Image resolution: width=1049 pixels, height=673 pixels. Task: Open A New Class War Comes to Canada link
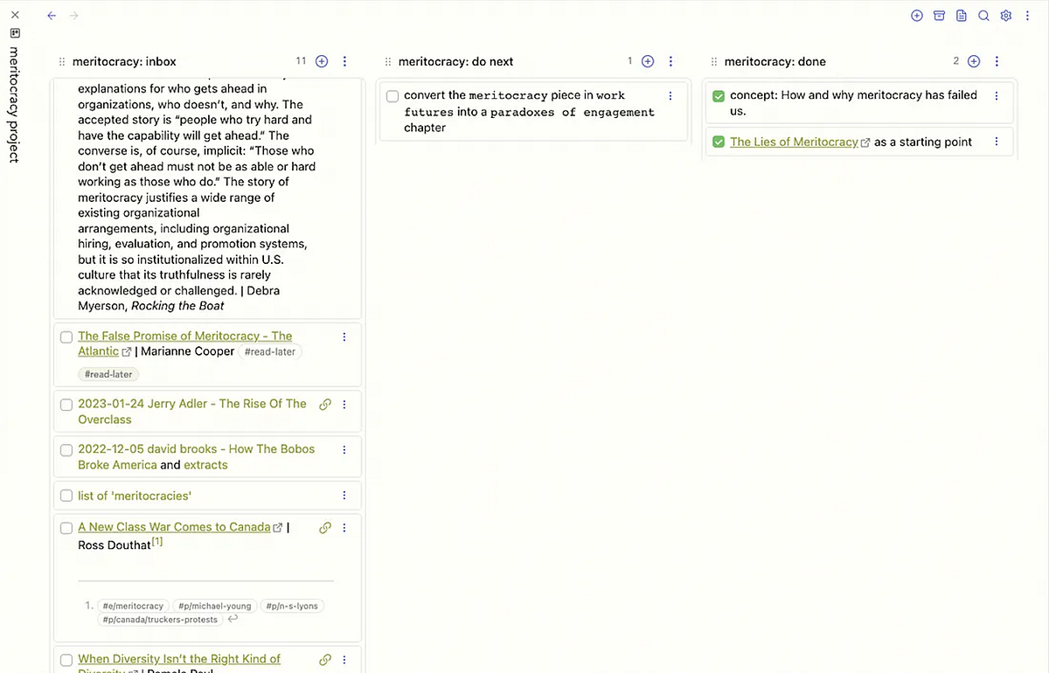(174, 527)
